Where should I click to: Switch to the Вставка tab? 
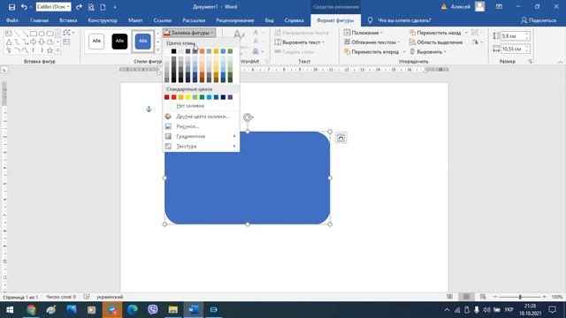pyautogui.click(x=68, y=20)
